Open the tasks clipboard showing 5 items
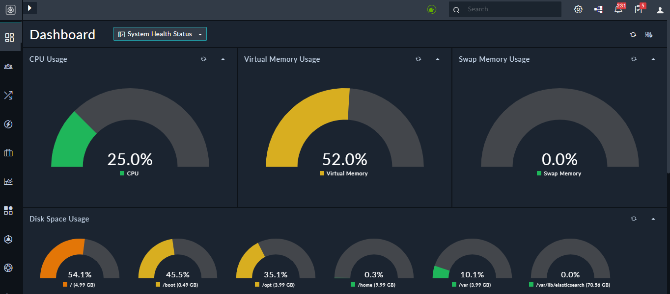The height and width of the screenshot is (294, 670). 639,9
